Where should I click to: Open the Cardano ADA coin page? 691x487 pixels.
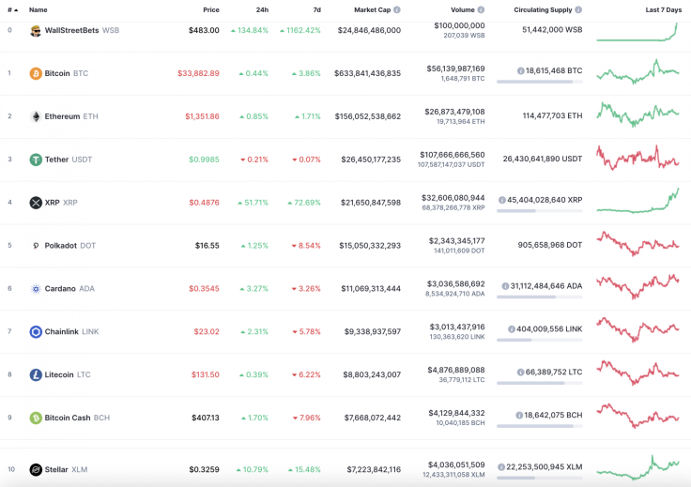(69, 289)
